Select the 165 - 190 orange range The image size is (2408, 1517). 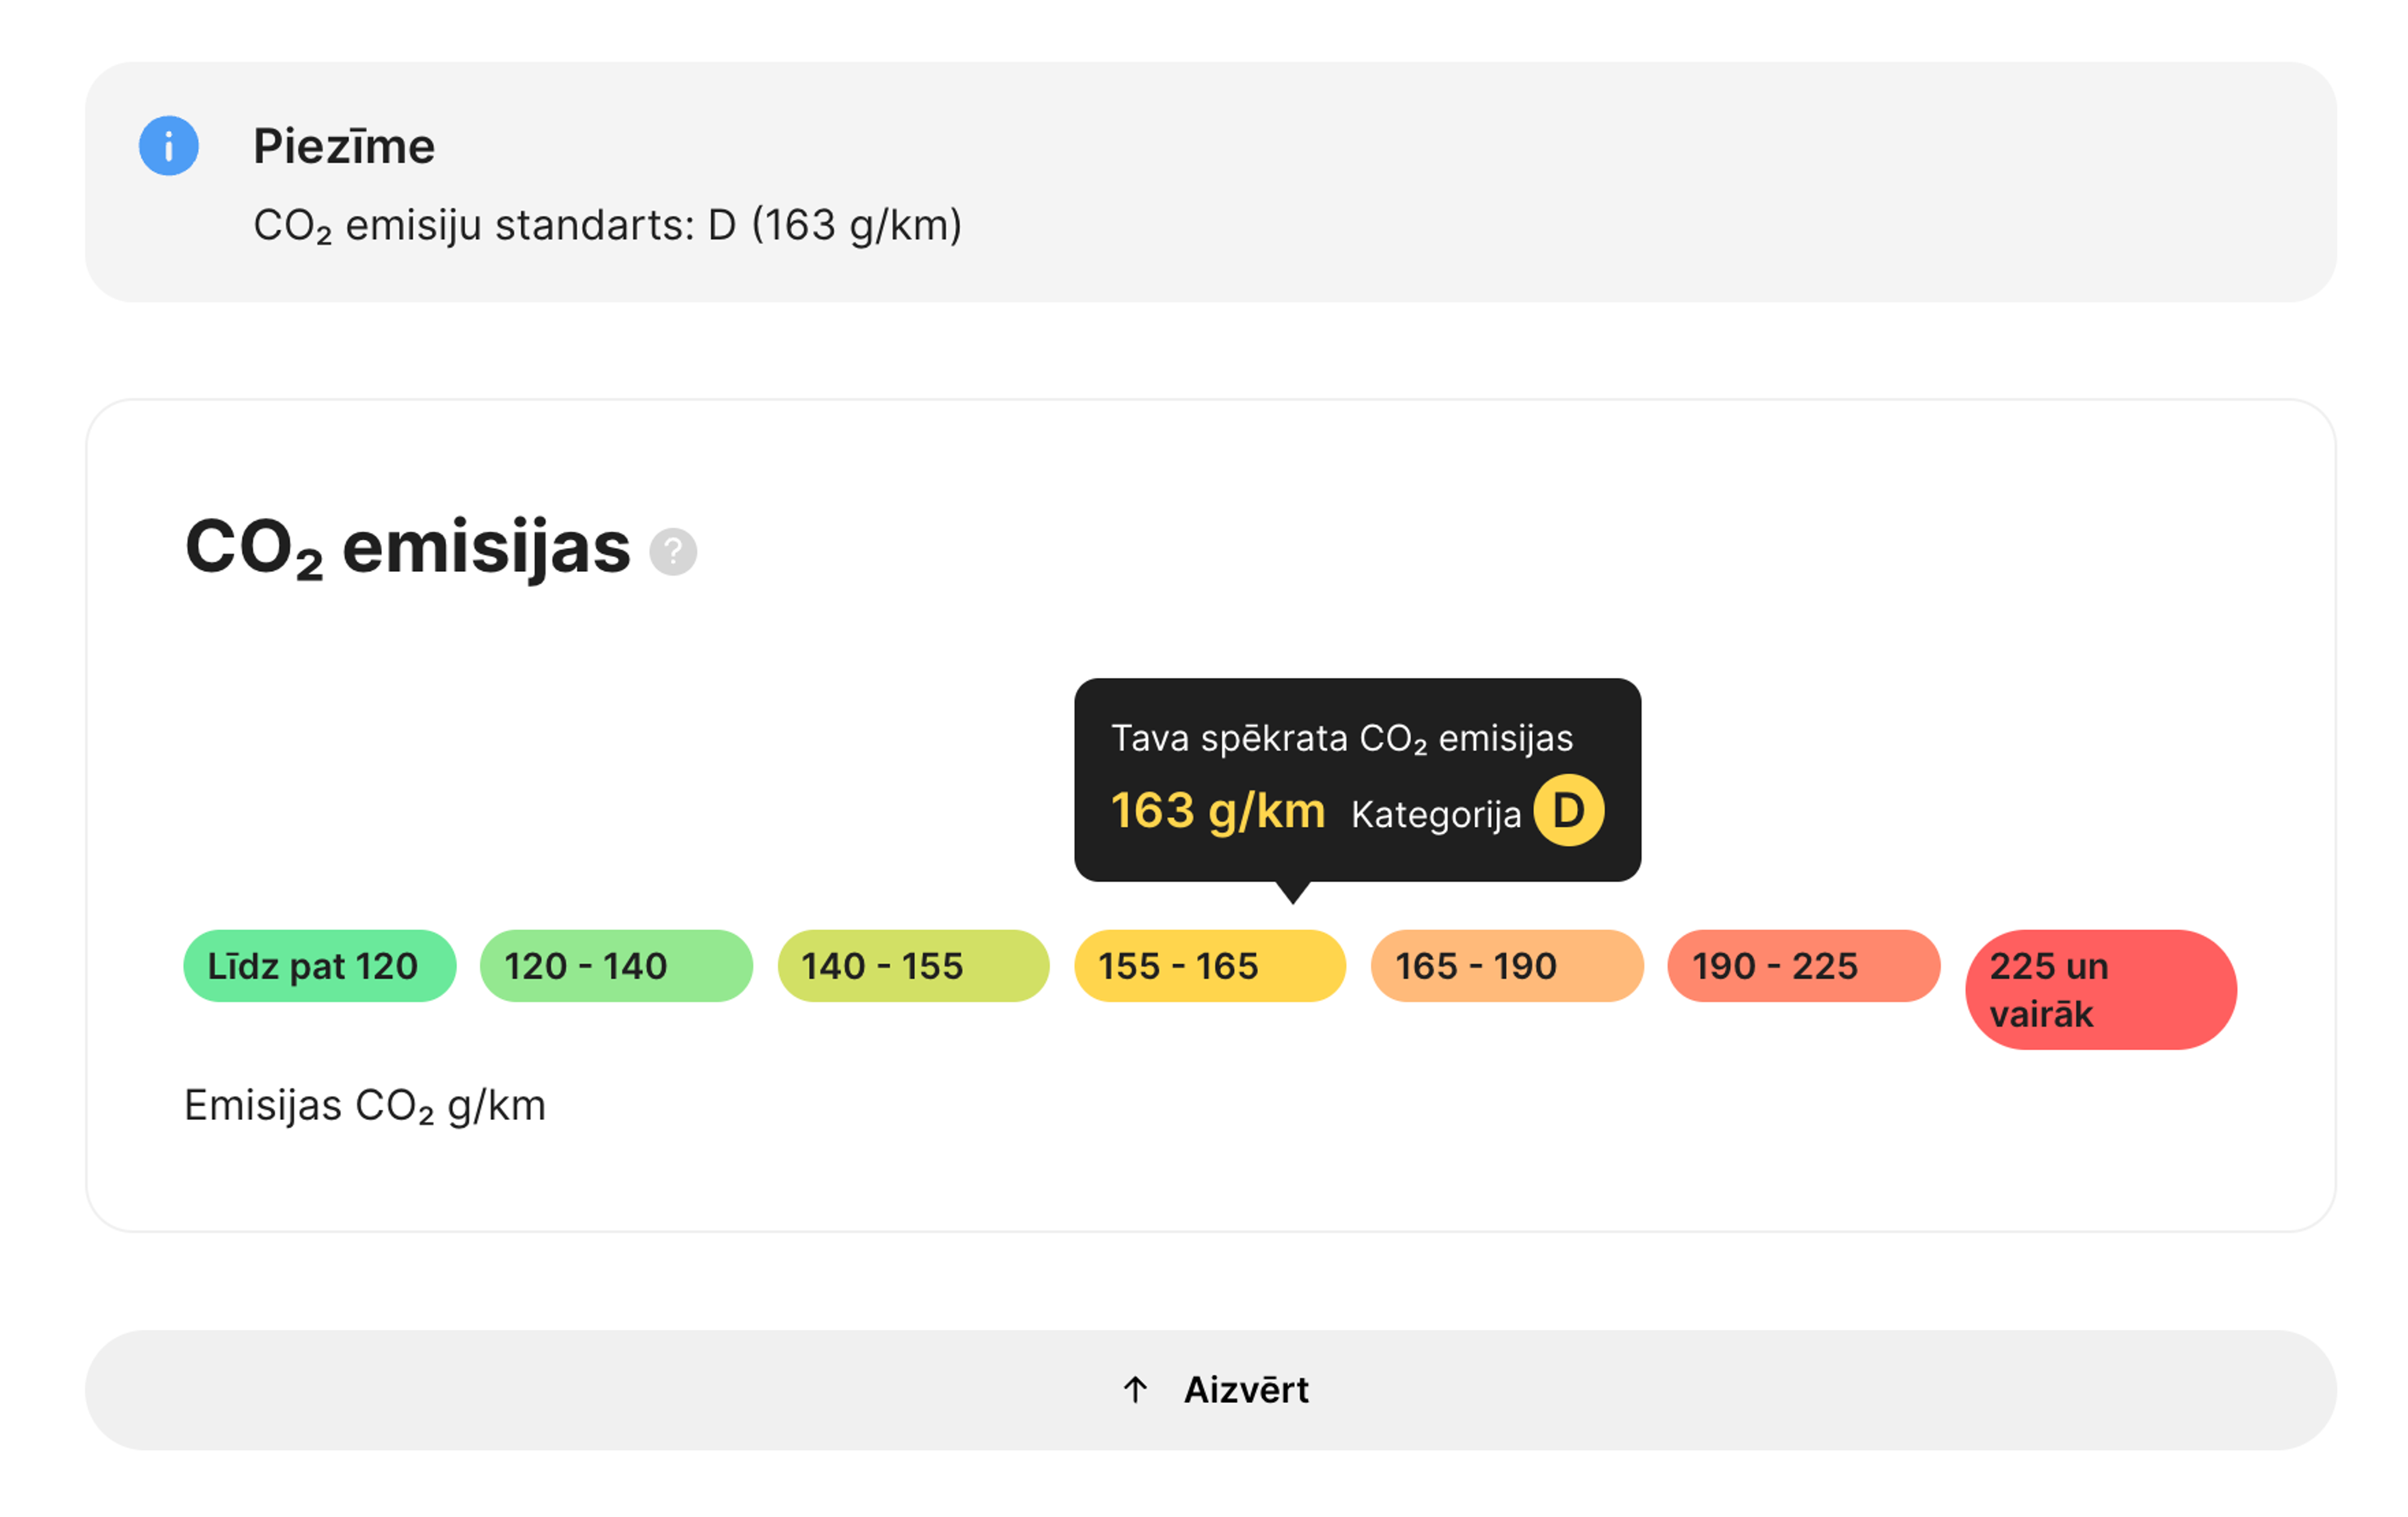pos(1506,965)
